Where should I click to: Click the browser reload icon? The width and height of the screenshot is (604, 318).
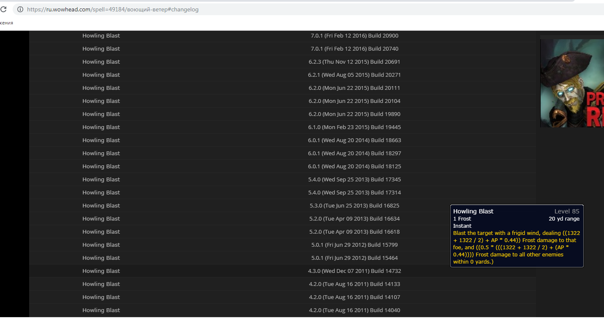tap(3, 9)
